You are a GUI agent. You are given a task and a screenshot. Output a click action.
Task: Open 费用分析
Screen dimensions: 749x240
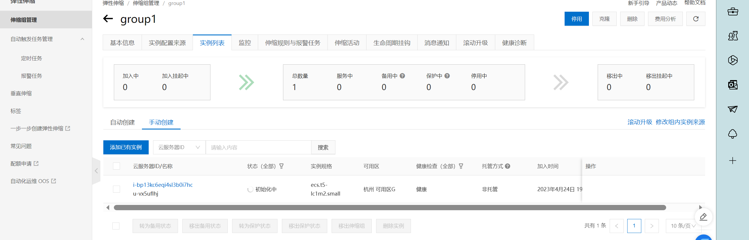click(665, 19)
